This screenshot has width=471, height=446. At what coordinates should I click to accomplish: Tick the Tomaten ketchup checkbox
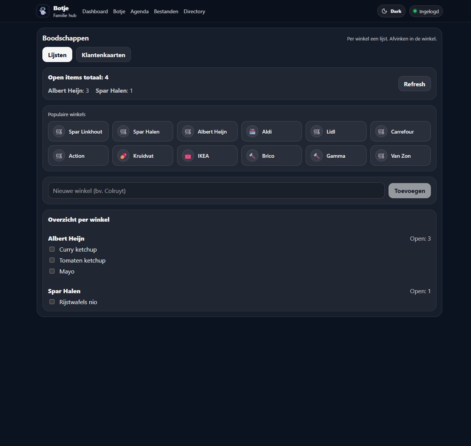[52, 260]
